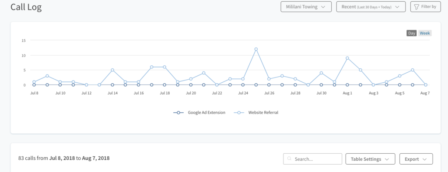Focus the Search input field
The width and height of the screenshot is (448, 172).
pyautogui.click(x=312, y=159)
